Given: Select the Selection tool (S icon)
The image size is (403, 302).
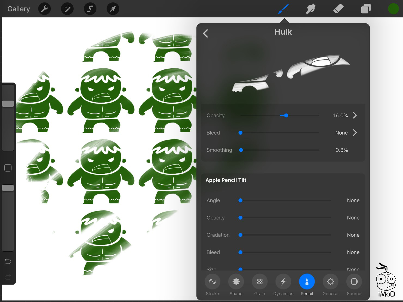Looking at the screenshot, I should pyautogui.click(x=90, y=9).
